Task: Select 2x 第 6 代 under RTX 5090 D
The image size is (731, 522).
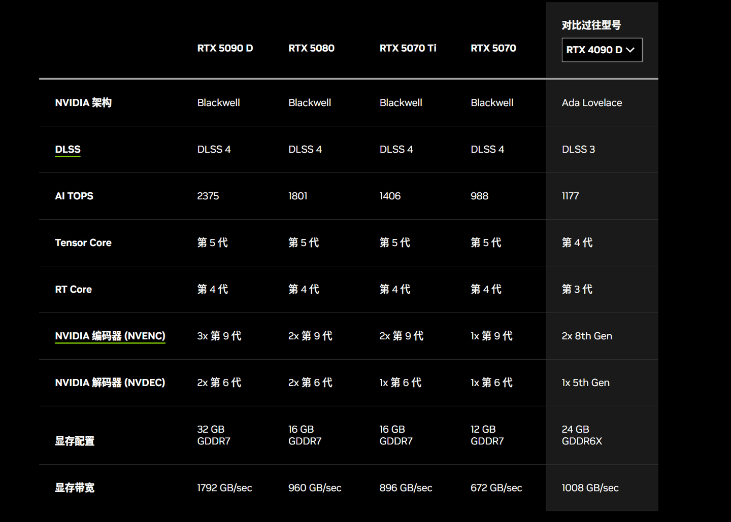Action: (219, 382)
